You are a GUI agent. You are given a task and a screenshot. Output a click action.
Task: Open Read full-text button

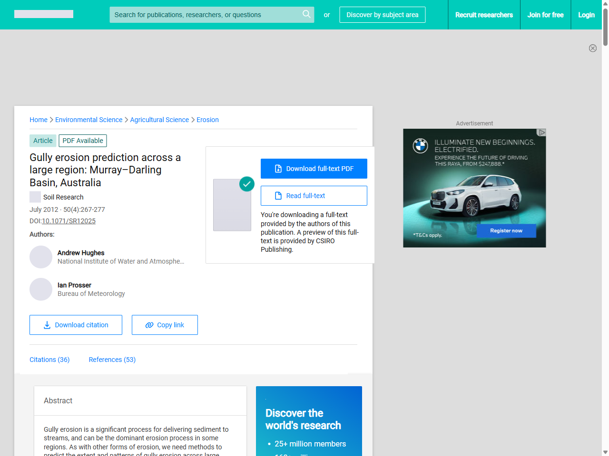(314, 196)
